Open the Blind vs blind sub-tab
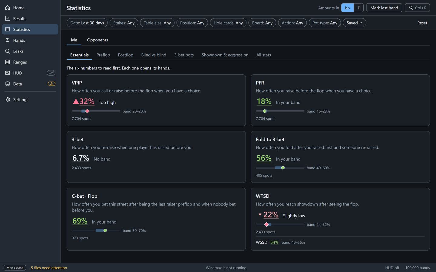436x272 pixels. [154, 55]
